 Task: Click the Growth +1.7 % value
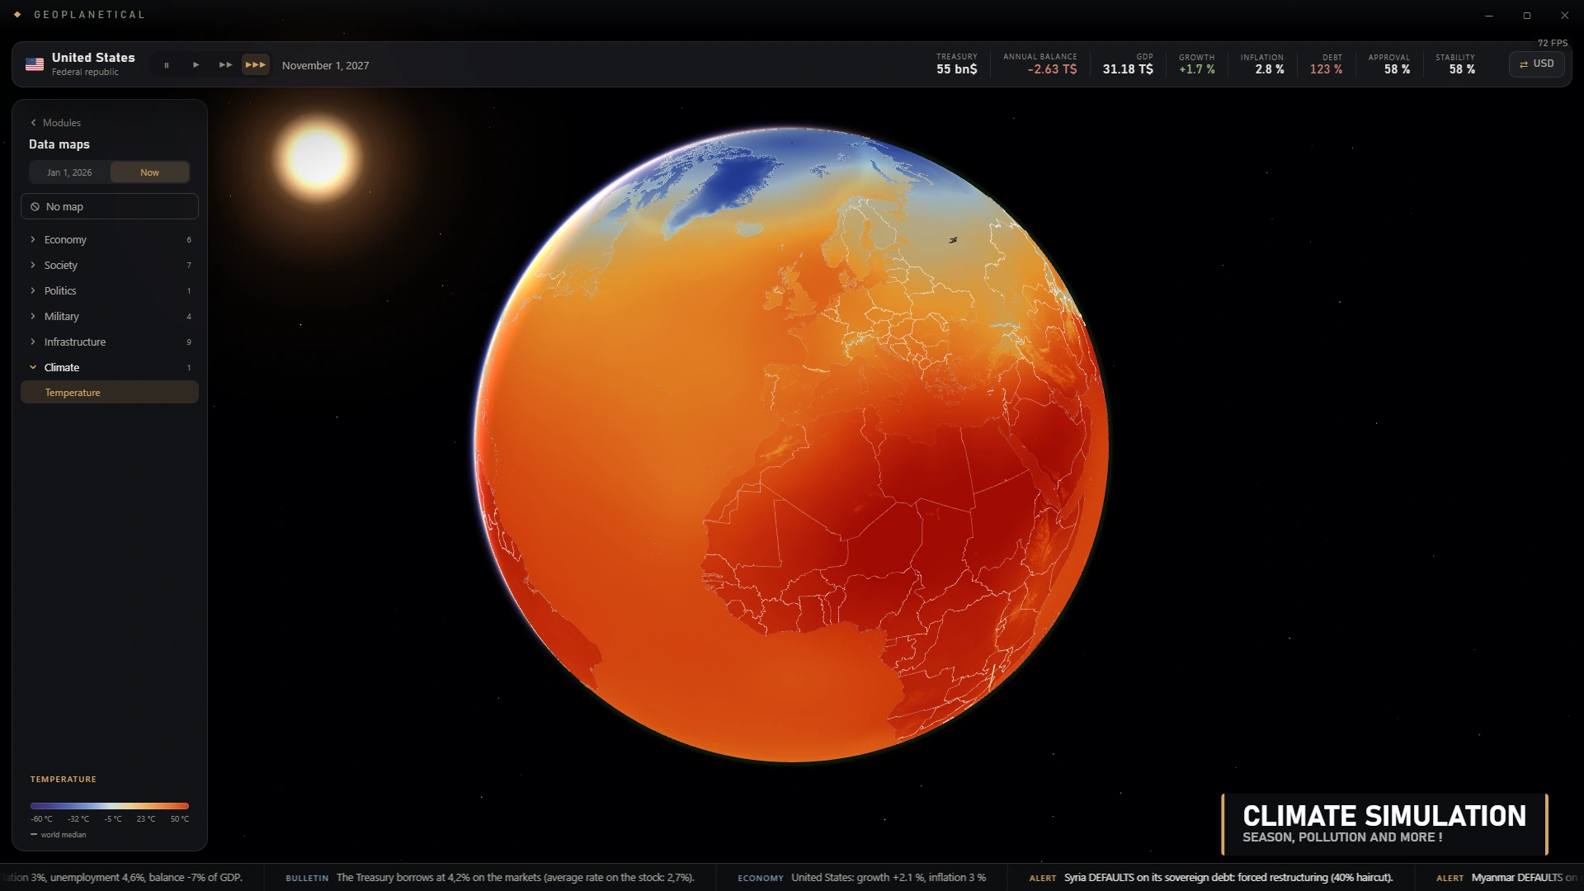[x=1196, y=69]
